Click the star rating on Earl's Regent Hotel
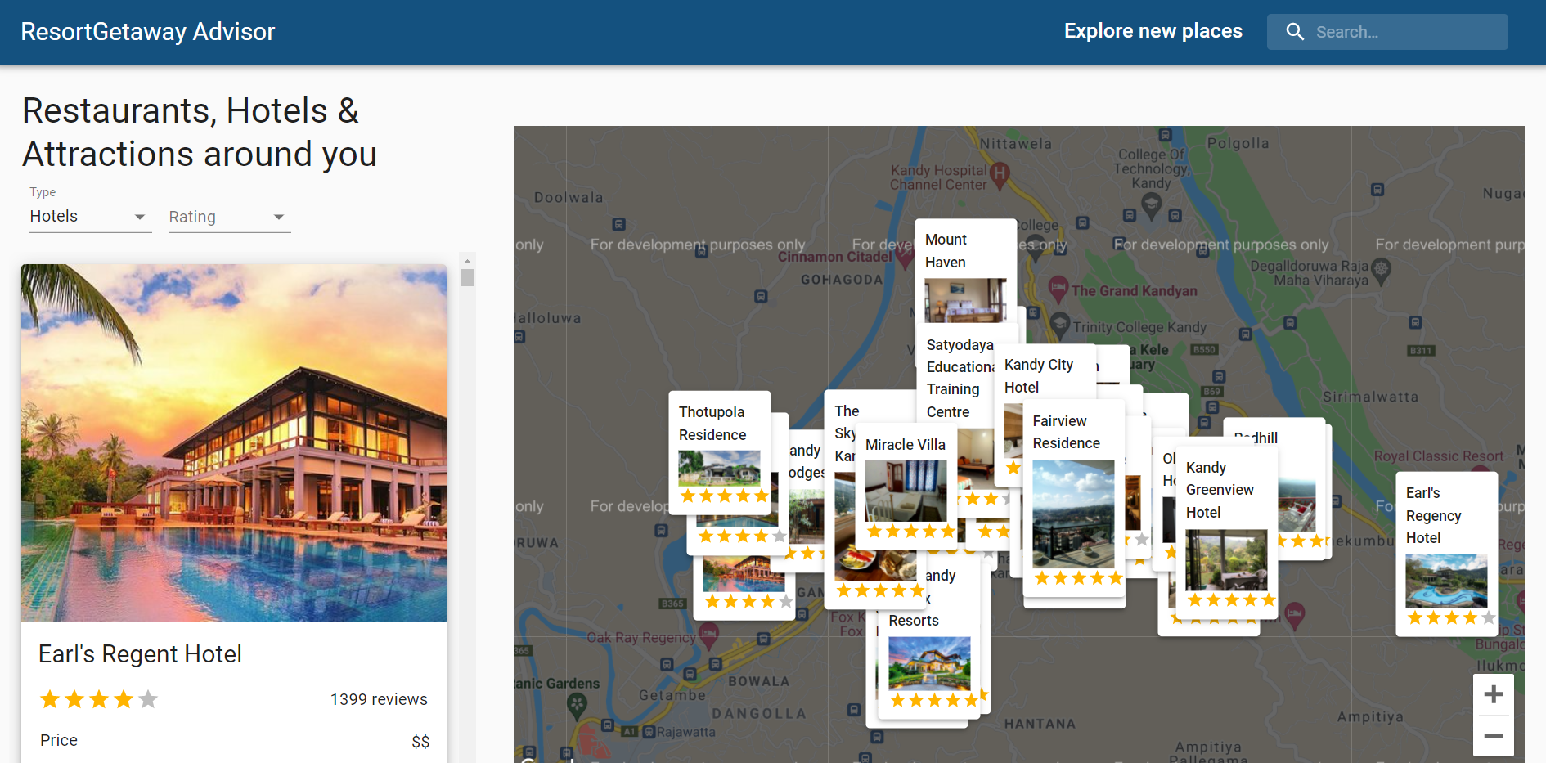The image size is (1546, 763). [98, 699]
